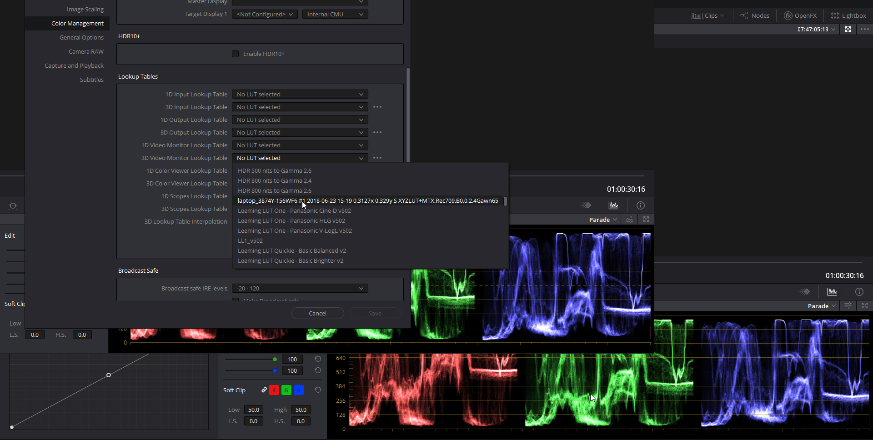Reset the Soft Clip settings
The height and width of the screenshot is (440, 873).
tap(318, 390)
